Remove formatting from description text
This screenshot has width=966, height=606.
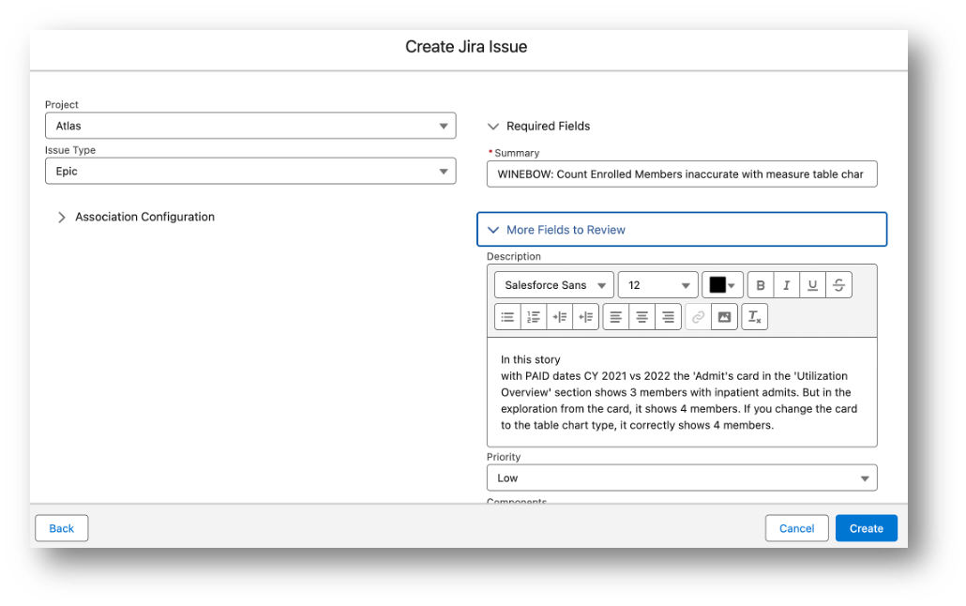click(x=755, y=317)
